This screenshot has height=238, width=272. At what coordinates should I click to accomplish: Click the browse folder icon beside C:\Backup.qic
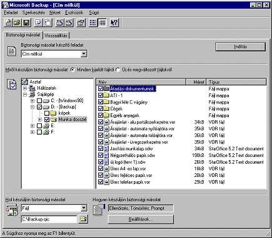coord(83,219)
